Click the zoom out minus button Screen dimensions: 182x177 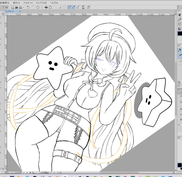pyautogui.click(x=23, y=173)
